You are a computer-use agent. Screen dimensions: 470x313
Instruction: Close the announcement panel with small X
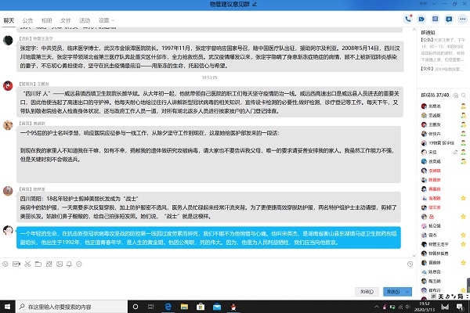414,29
